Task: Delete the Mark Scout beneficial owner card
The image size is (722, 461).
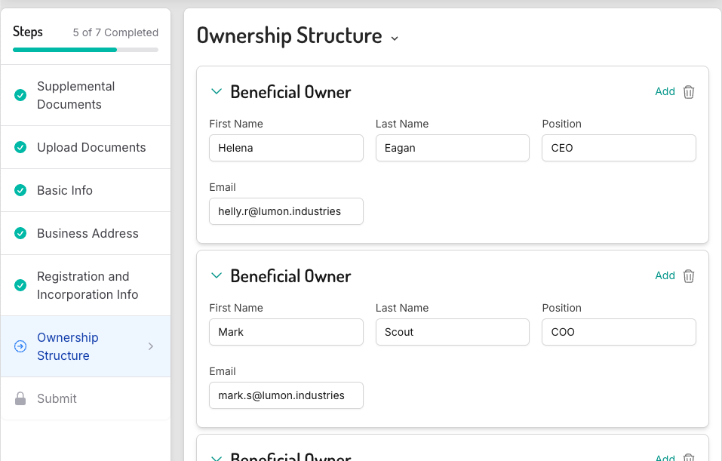Action: [688, 276]
